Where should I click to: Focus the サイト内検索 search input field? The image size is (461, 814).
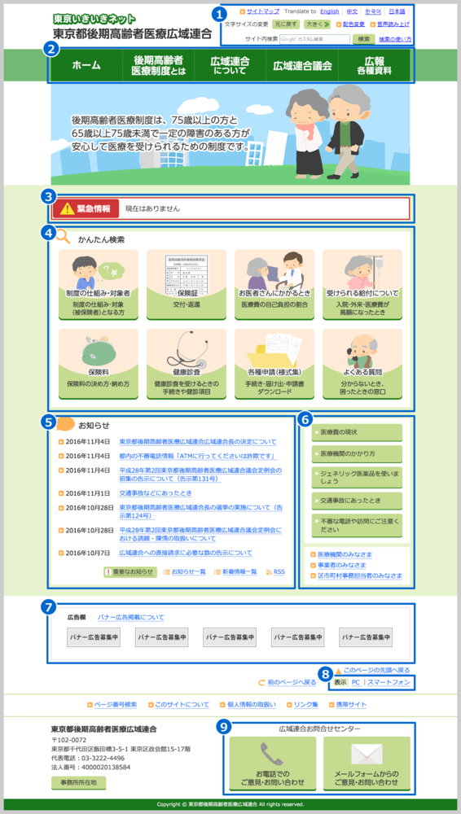314,39
